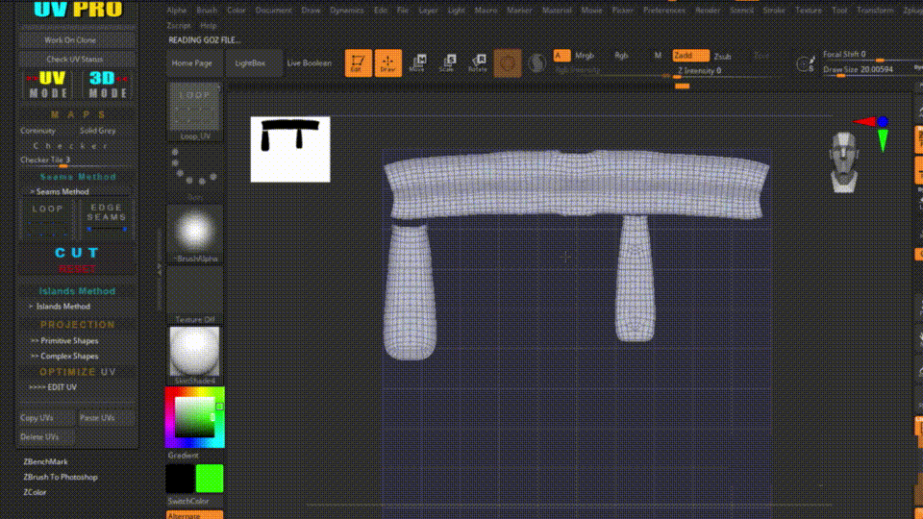The height and width of the screenshot is (519, 923).
Task: Open the Texture Off selector
Action: click(194, 295)
